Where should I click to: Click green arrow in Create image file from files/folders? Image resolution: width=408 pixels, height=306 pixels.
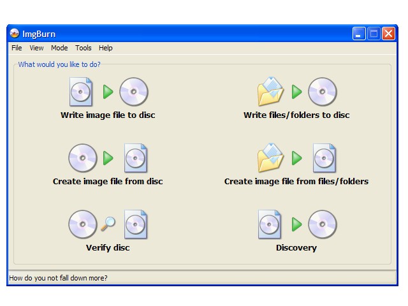click(x=296, y=158)
